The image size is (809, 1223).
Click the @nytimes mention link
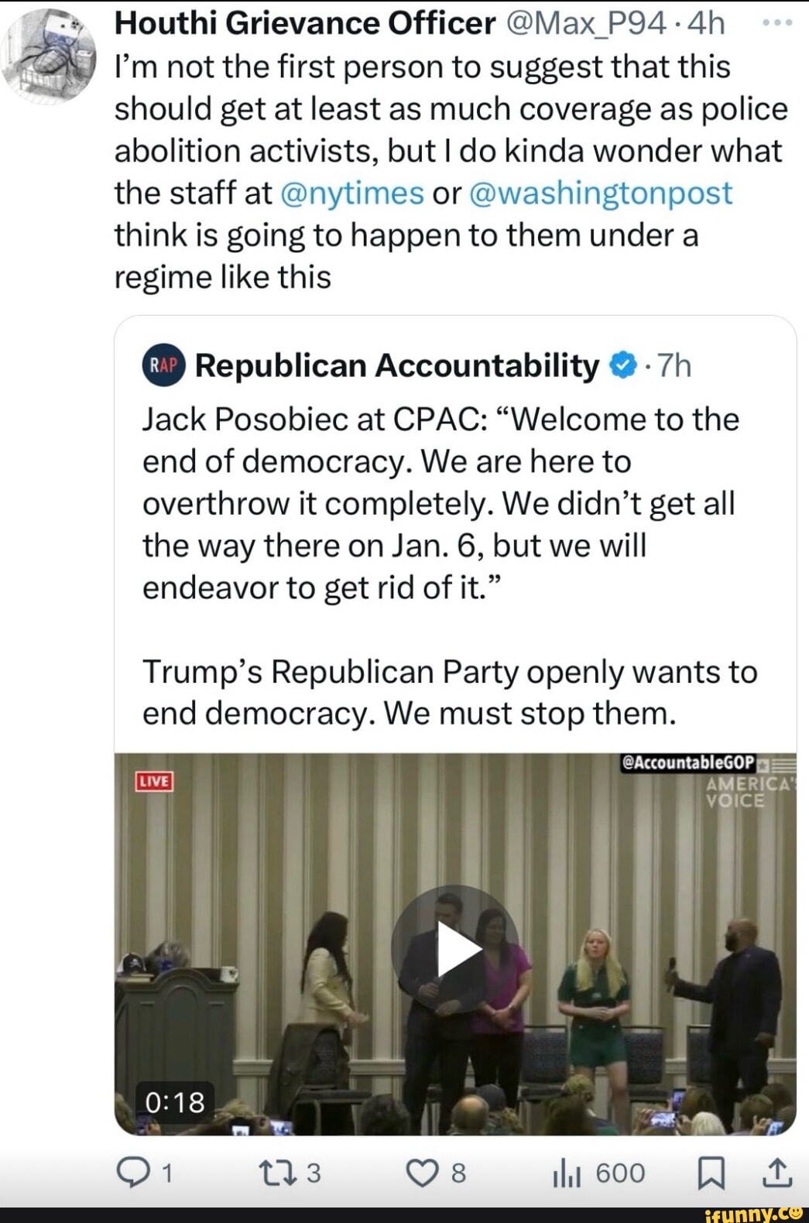point(352,193)
